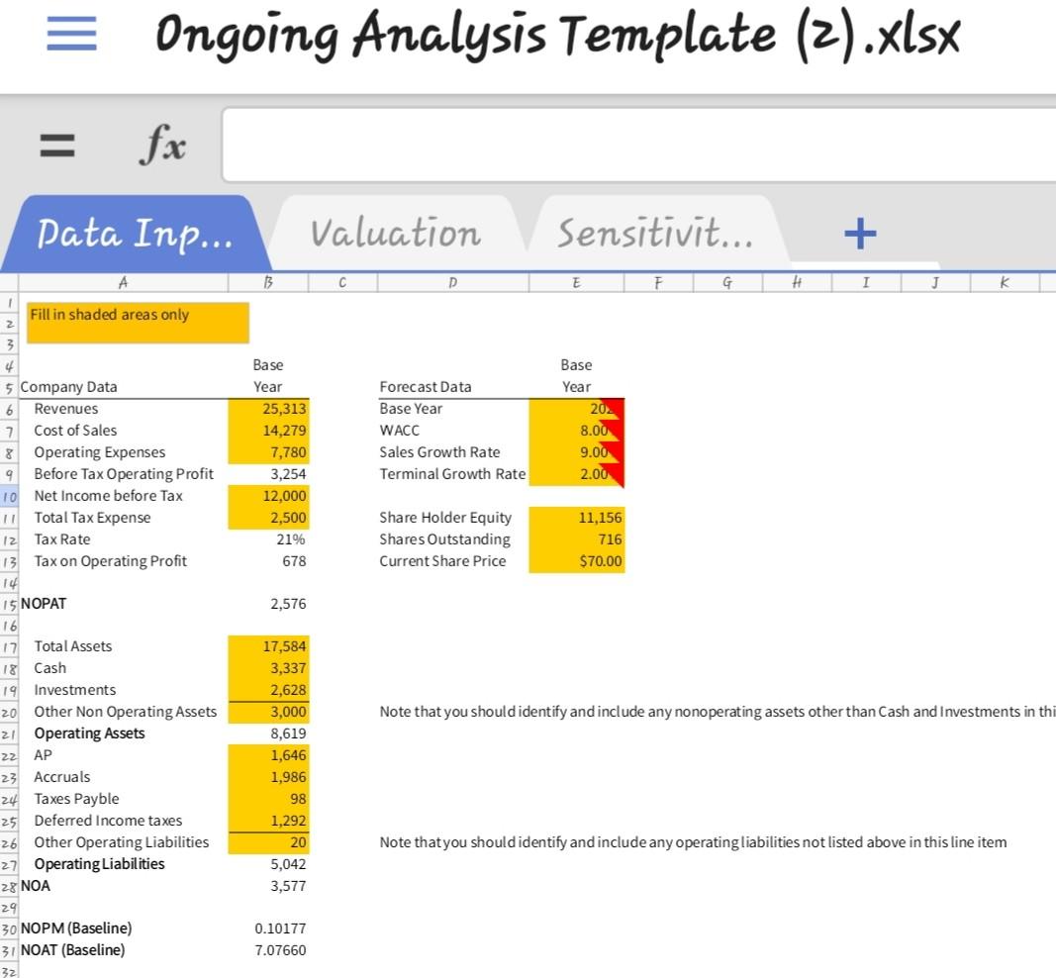Screen dimensions: 1056x978
Task: Click the equals sign icon beside fx
Action: click(56, 144)
